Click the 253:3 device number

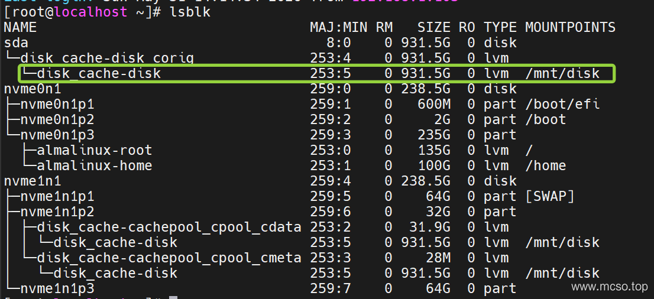[331, 258]
